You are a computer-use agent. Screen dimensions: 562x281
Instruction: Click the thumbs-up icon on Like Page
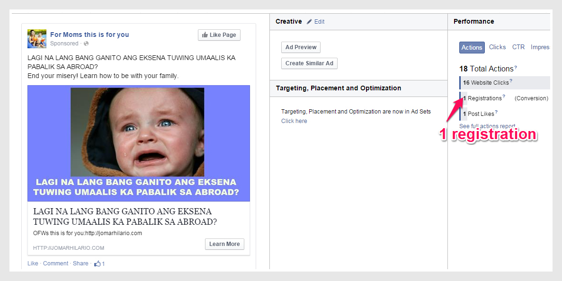(205, 35)
